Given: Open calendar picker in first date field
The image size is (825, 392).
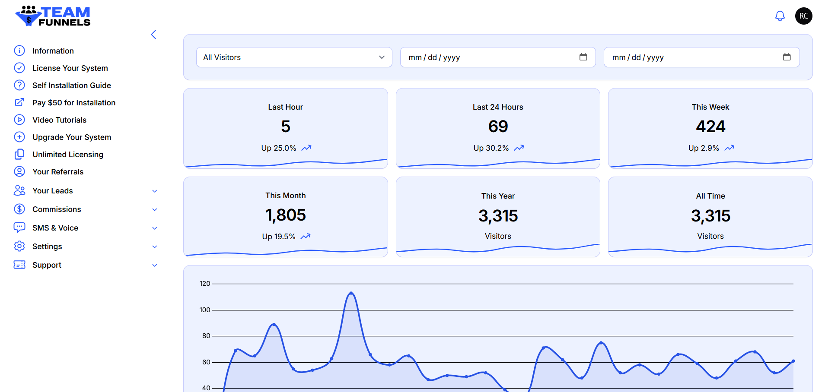Looking at the screenshot, I should coord(583,57).
